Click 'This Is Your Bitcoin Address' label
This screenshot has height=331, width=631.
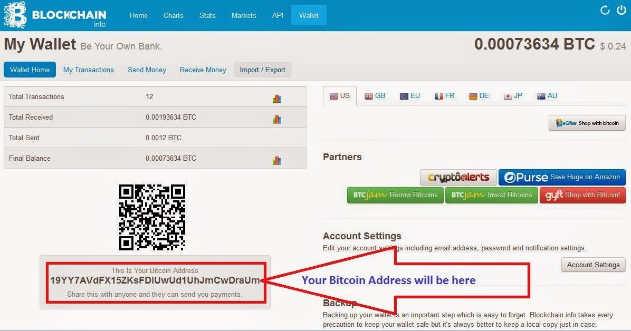pos(155,271)
